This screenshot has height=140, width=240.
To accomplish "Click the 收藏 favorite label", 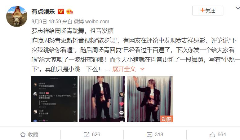I will [33, 135].
